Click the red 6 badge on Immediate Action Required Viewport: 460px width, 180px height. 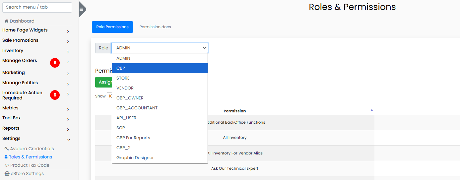coord(55,95)
